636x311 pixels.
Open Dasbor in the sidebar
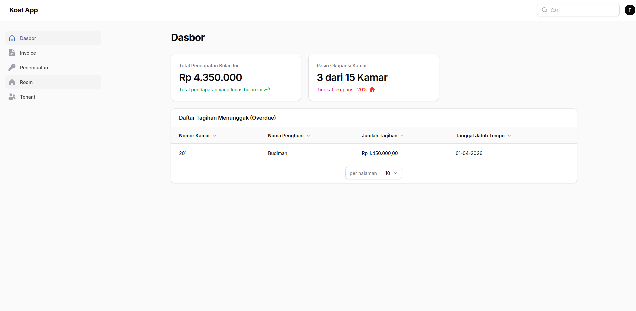pos(53,38)
